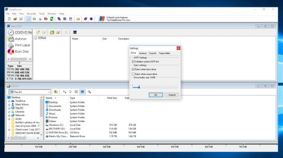Expand the Libraries tree node
Viewport: 283px width, 158px height.
pos(9,112)
